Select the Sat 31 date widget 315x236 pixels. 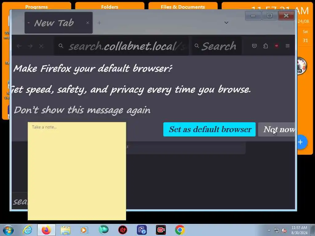(305, 36)
